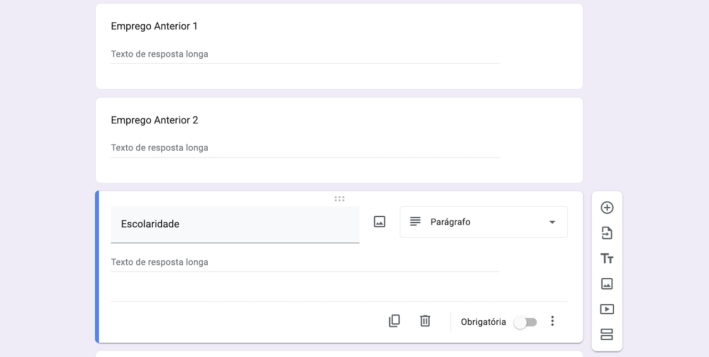Click the add image sidebar icon
The height and width of the screenshot is (357, 709).
point(607,284)
